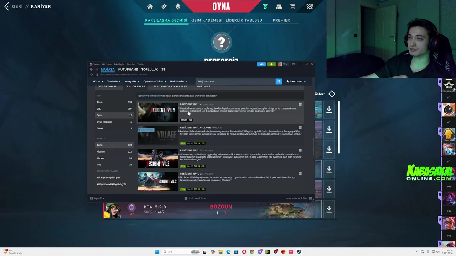Click the Valorant home icon in top bar
The image size is (456, 256).
point(150,6)
